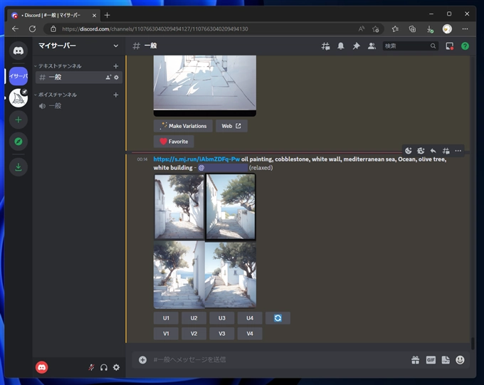The image size is (484, 385).
Task: Select the マイサーバー server icon
Action: 19,76
